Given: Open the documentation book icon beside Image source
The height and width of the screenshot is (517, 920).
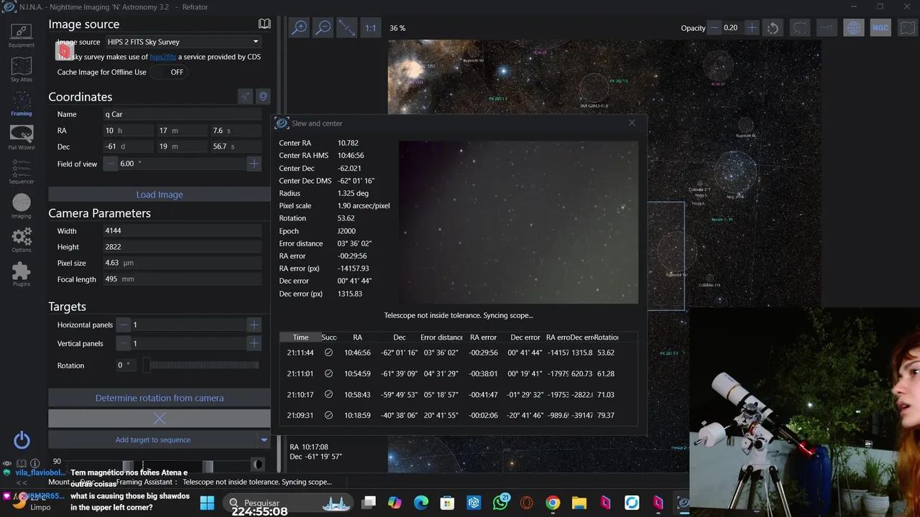Looking at the screenshot, I should [264, 24].
